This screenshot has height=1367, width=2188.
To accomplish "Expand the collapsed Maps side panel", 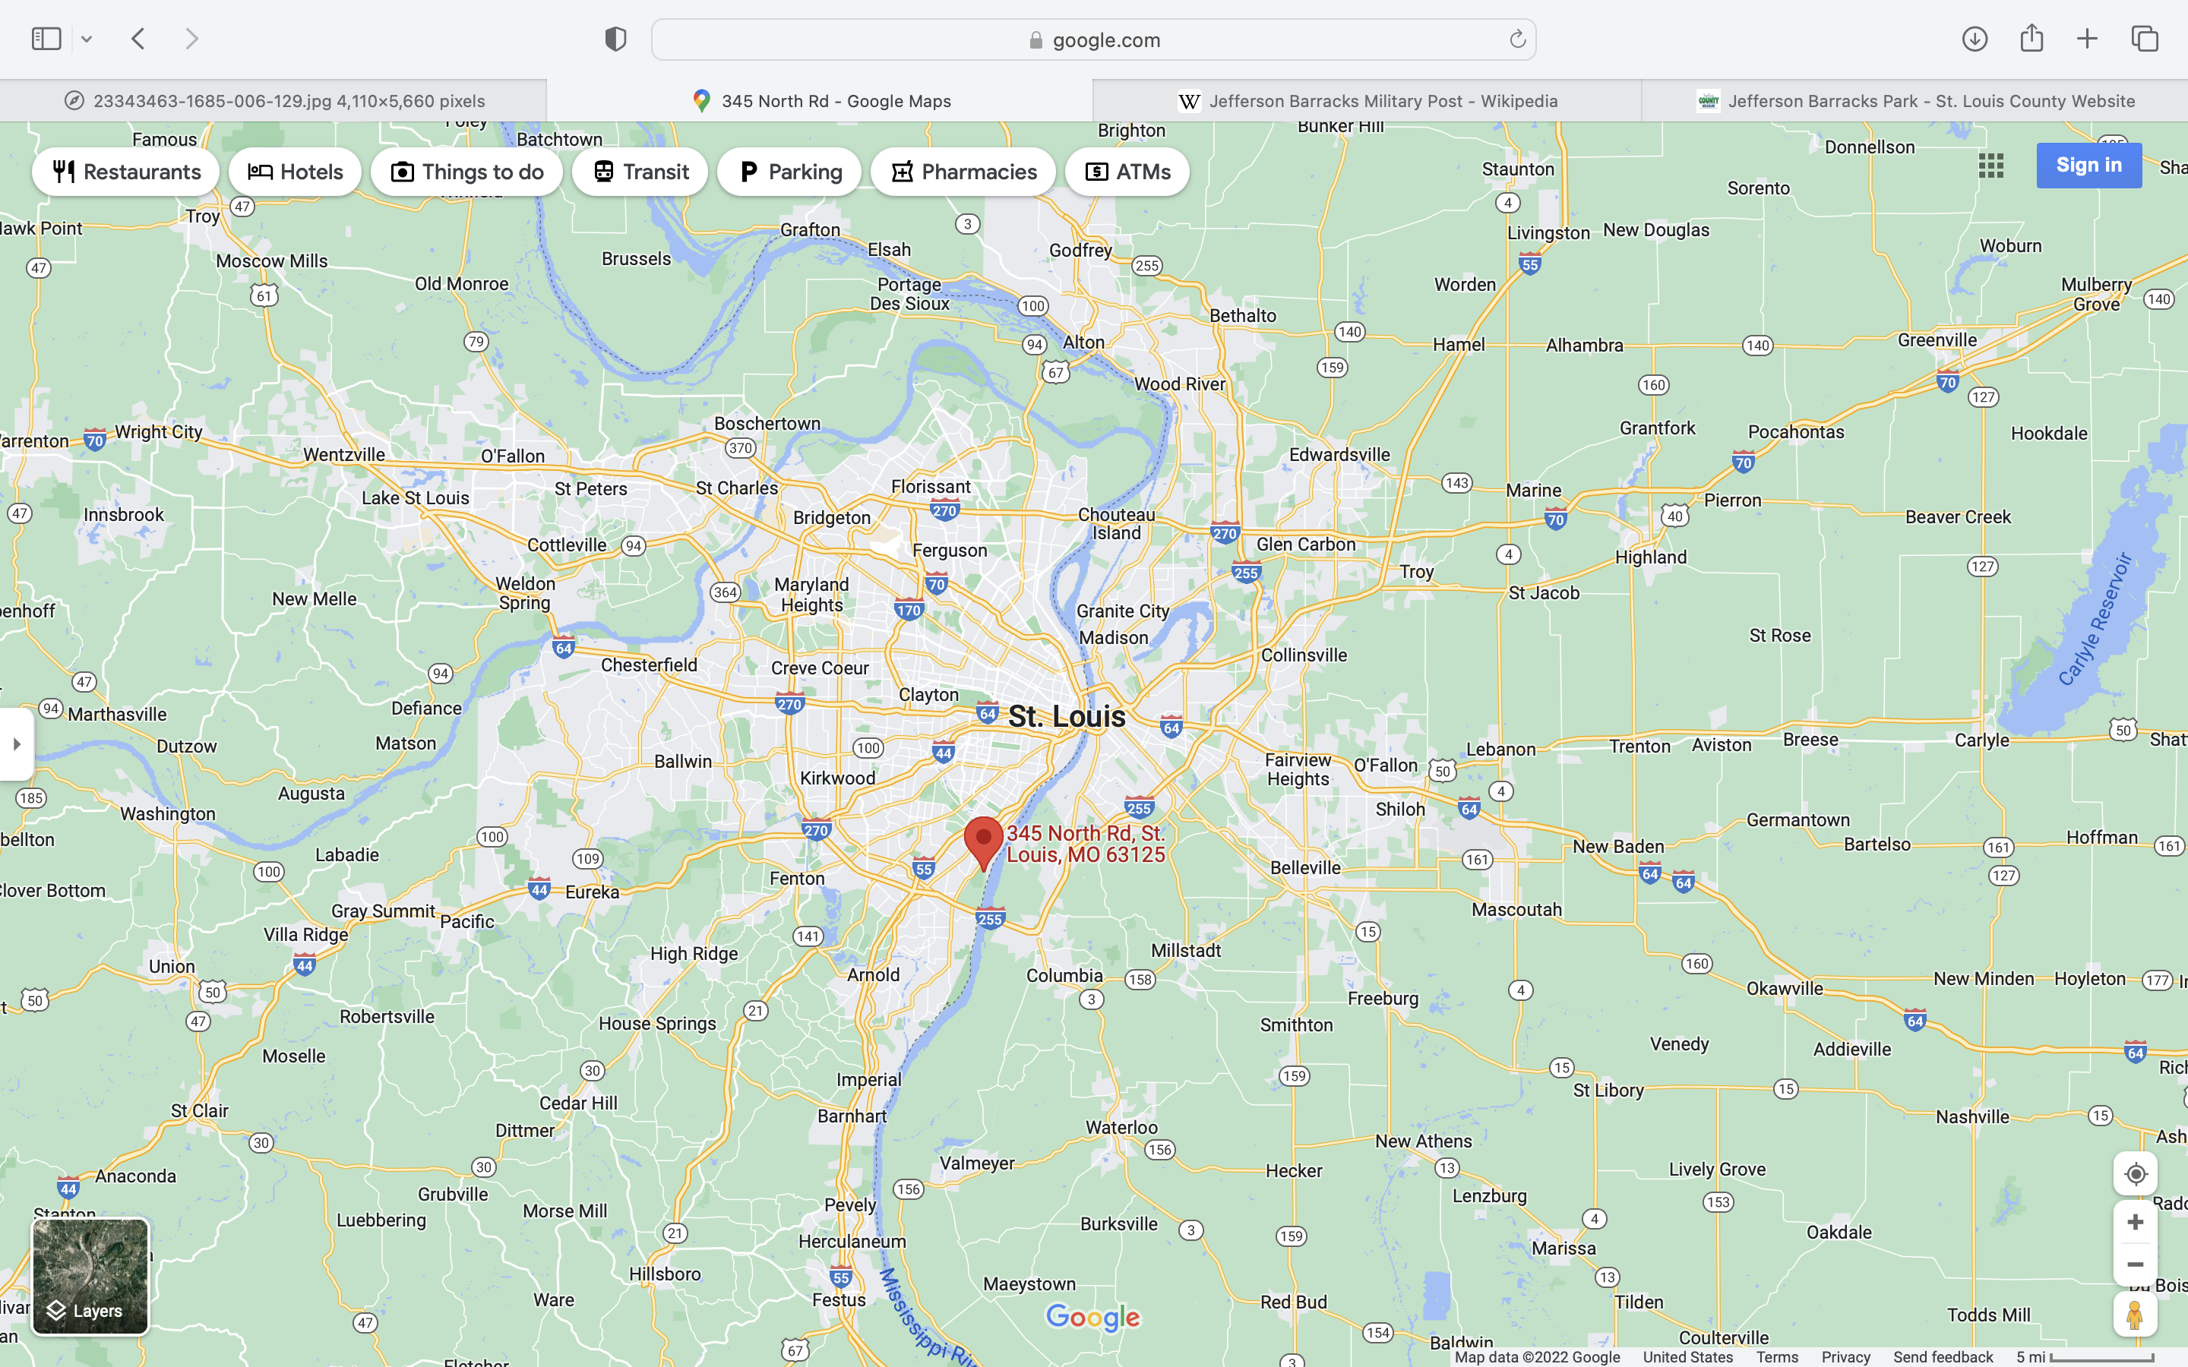I will coord(16,744).
